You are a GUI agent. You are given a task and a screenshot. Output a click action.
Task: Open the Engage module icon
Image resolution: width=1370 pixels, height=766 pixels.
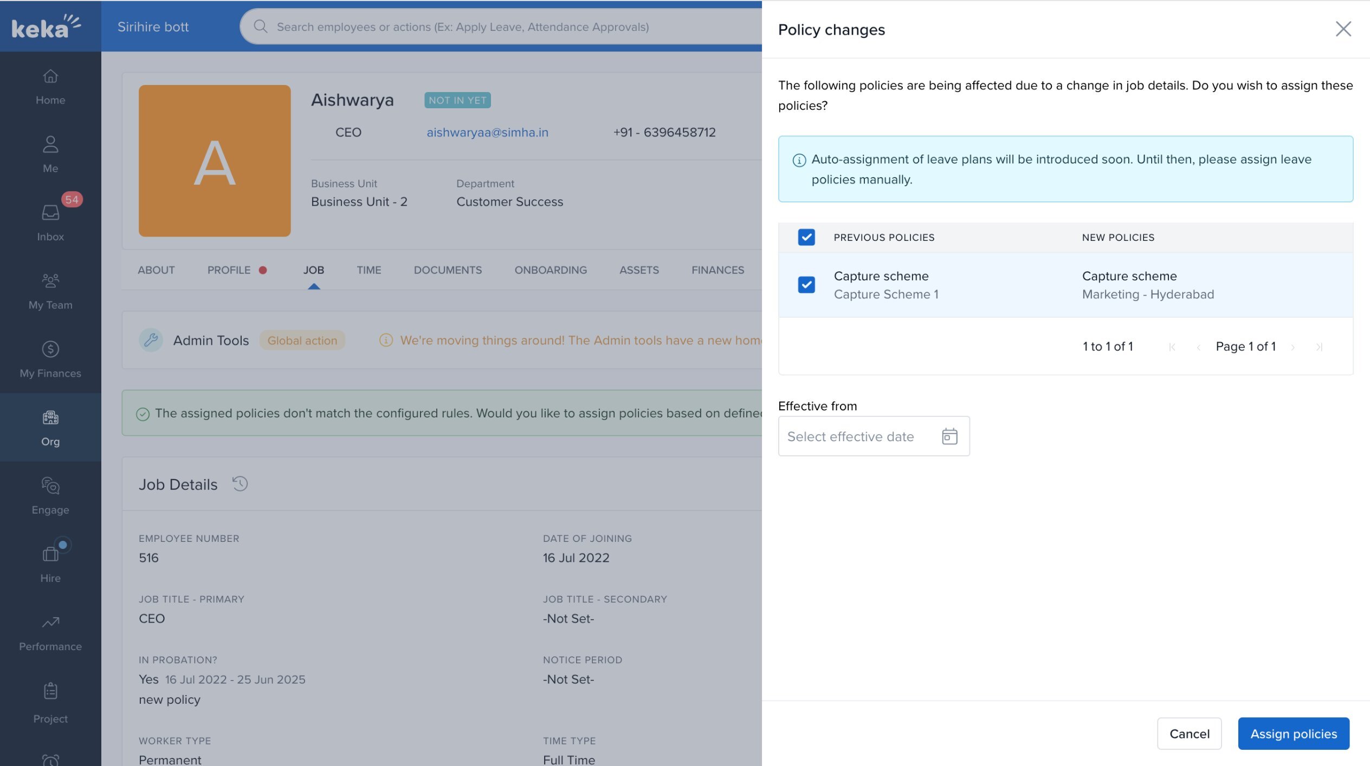50,486
